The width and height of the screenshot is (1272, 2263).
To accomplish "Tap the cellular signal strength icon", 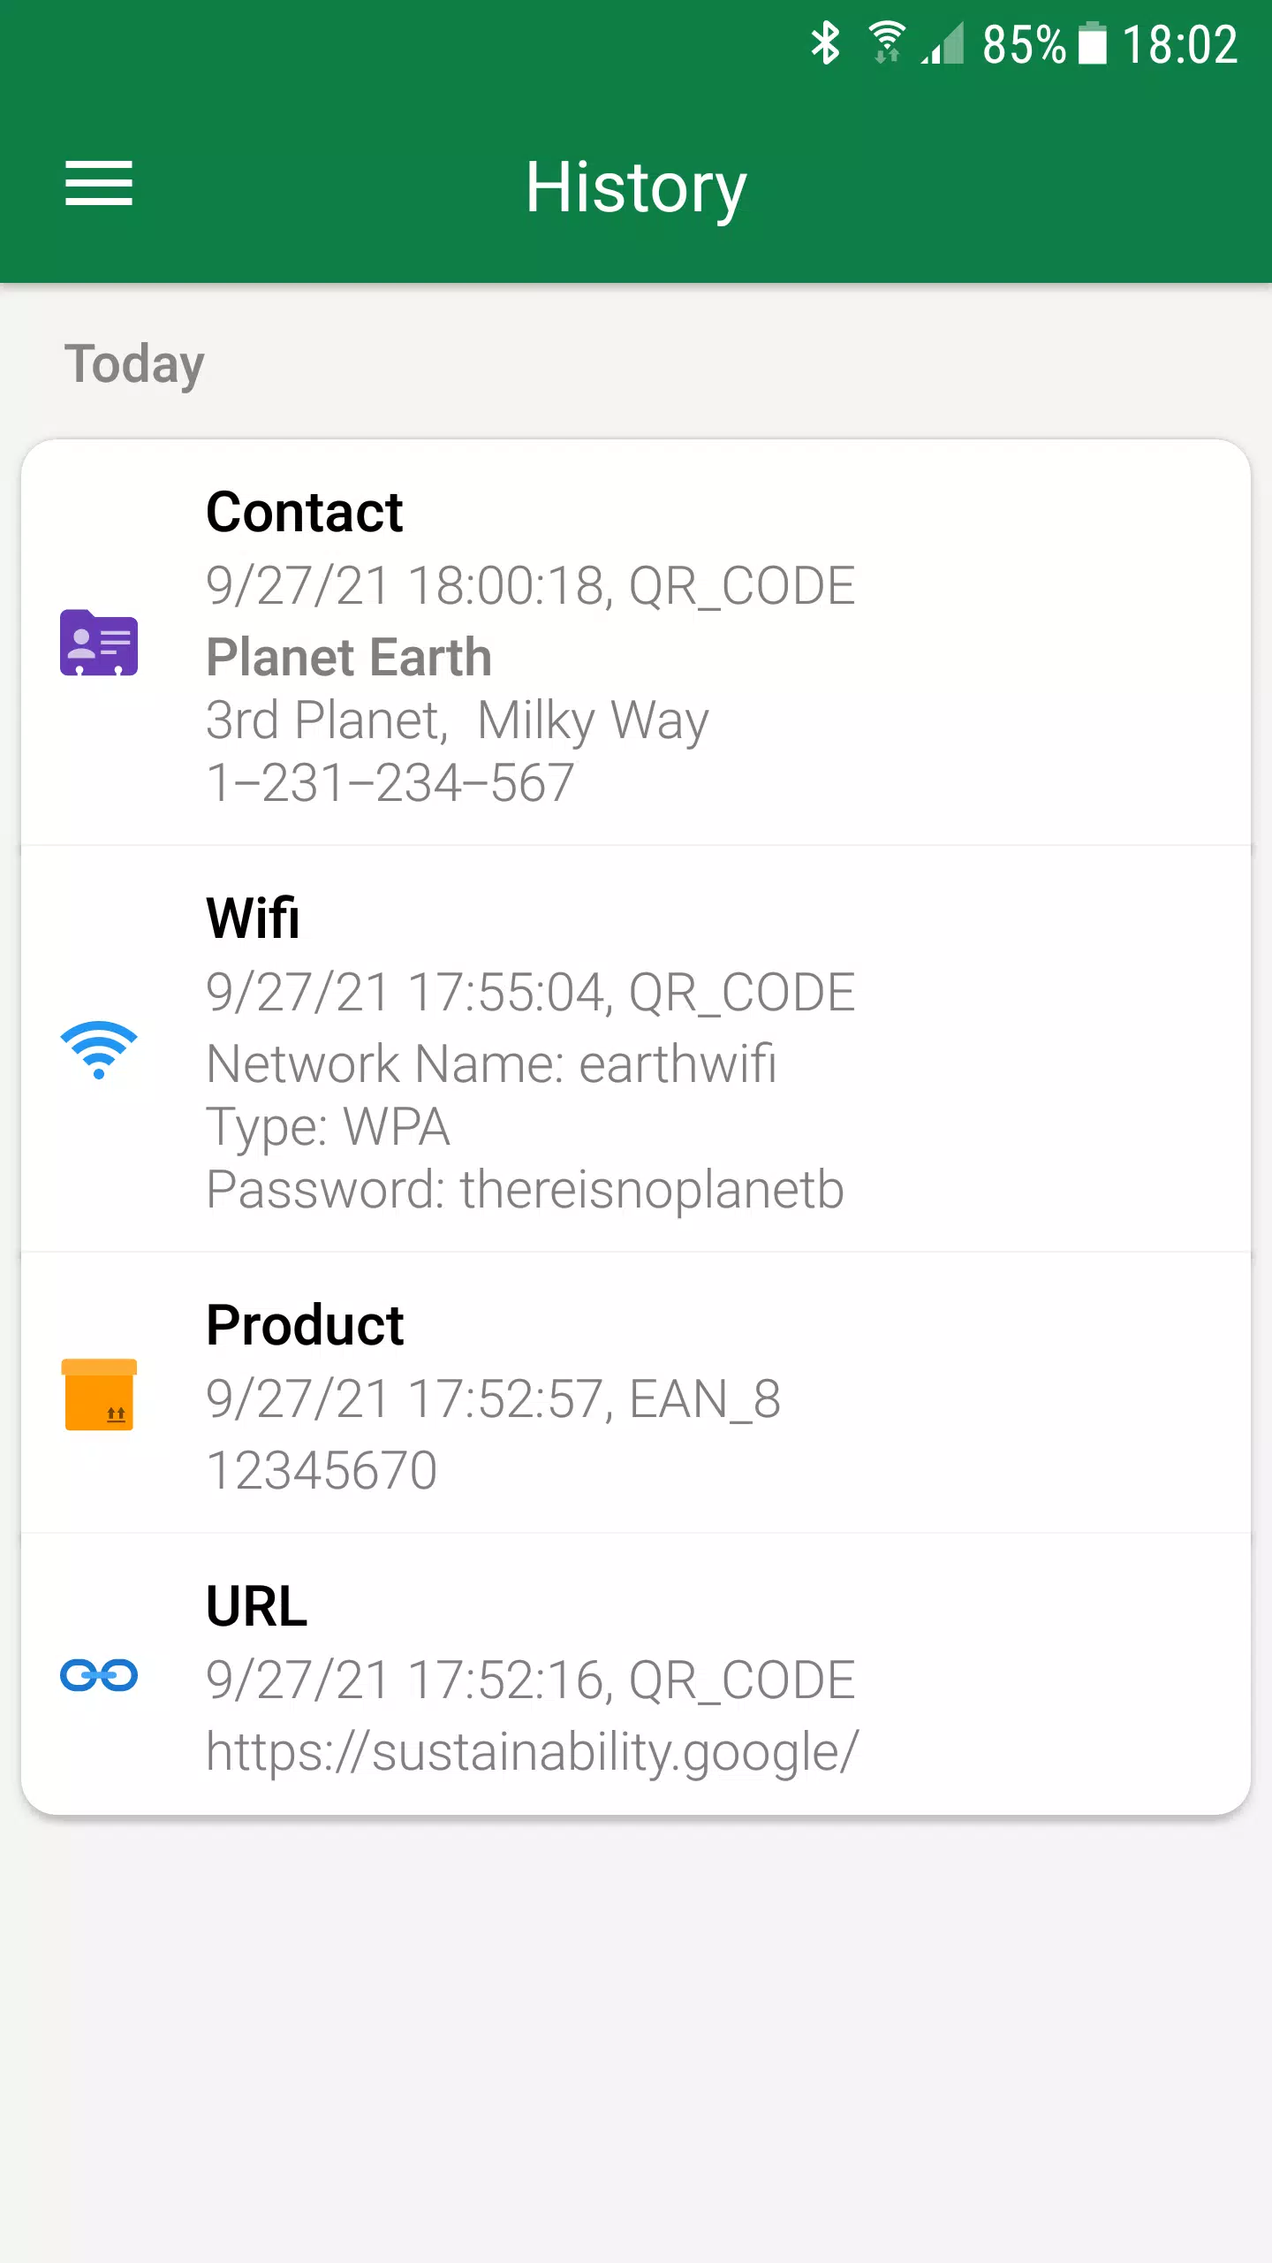I will (x=943, y=43).
